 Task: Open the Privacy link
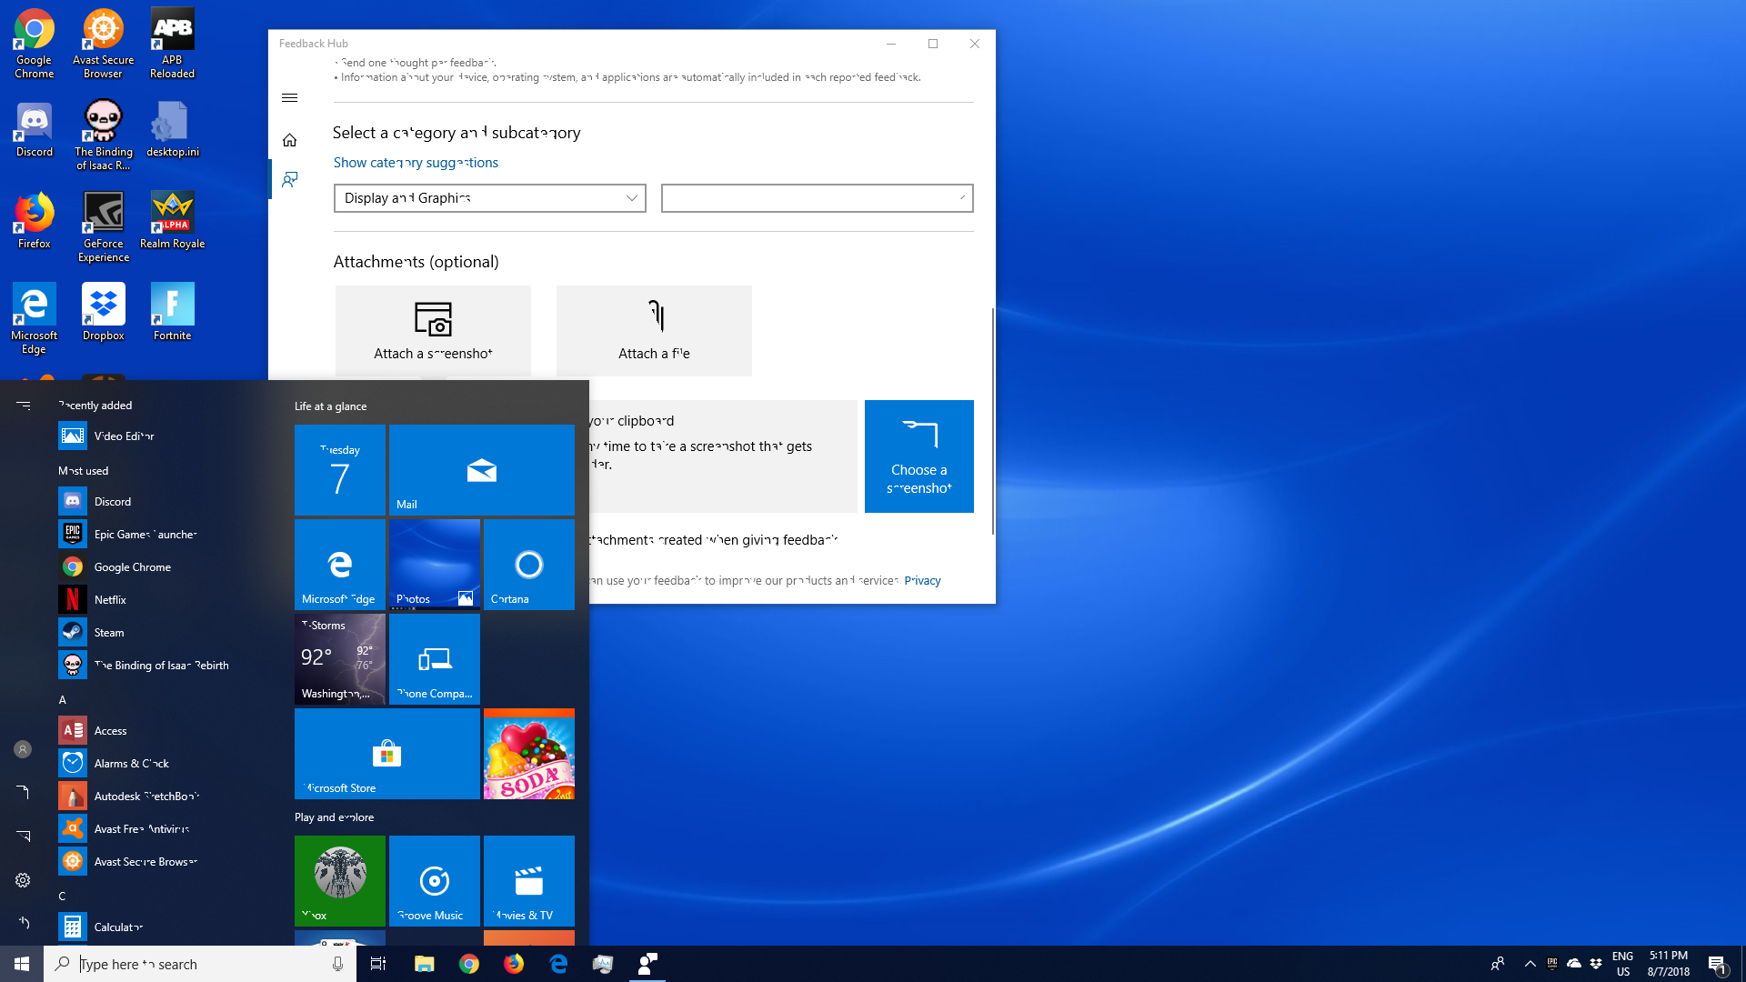[x=922, y=580]
